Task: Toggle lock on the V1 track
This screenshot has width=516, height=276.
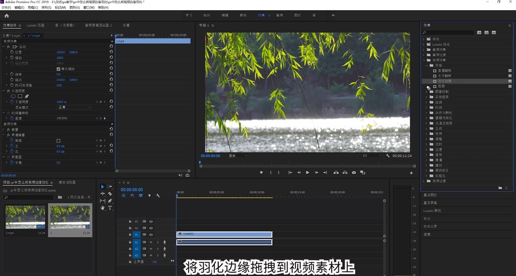Action: 130,234
